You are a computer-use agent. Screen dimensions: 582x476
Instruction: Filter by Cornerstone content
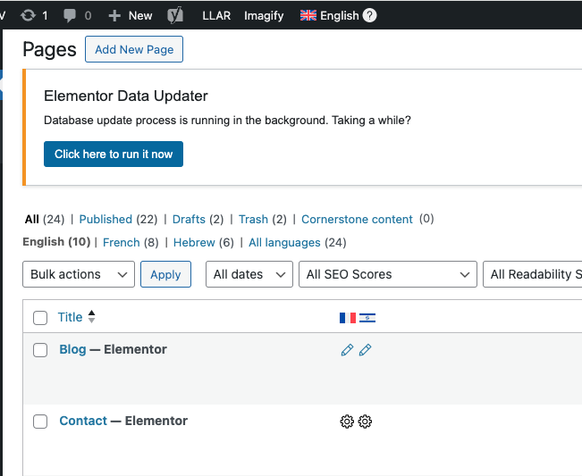357,219
